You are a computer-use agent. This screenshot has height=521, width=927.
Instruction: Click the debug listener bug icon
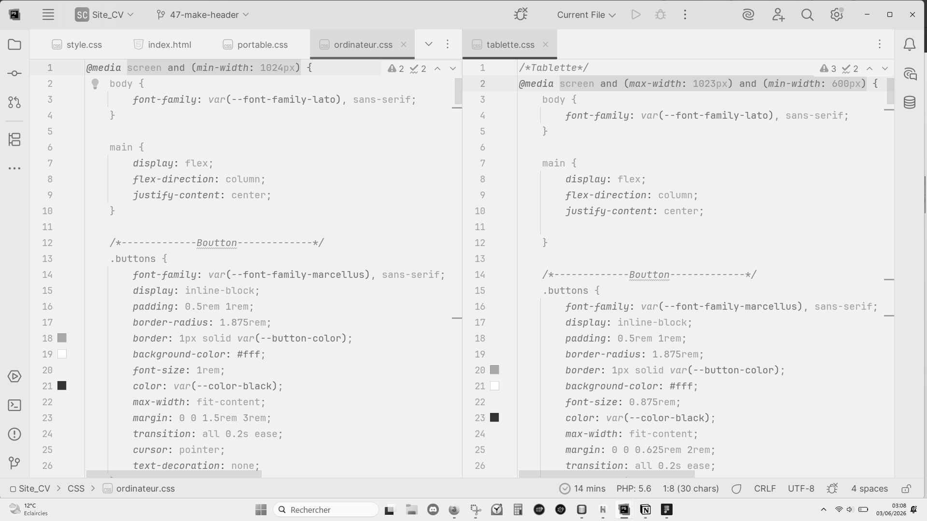[x=521, y=14]
